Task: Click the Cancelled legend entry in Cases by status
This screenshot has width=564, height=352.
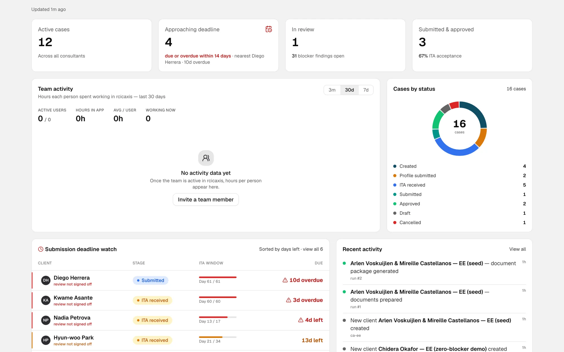Action: tap(459, 222)
